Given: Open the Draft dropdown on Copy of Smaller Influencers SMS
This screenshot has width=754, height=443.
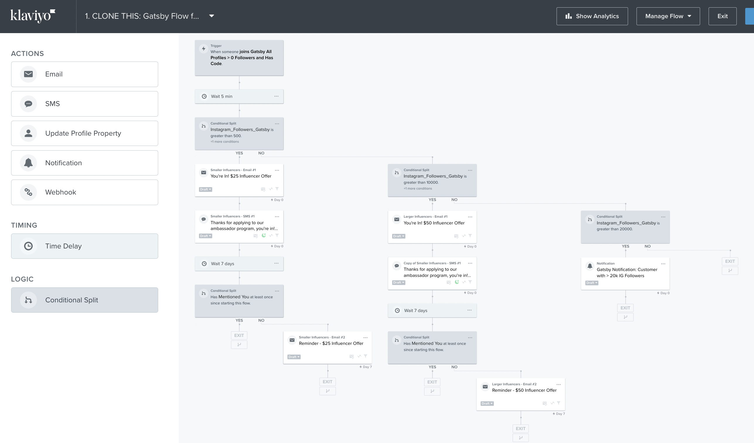Looking at the screenshot, I should [x=399, y=282].
